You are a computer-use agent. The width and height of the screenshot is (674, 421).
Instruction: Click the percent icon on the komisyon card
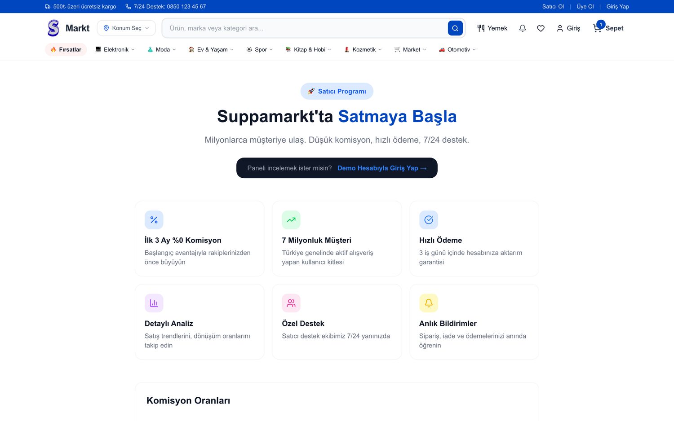[x=154, y=220]
